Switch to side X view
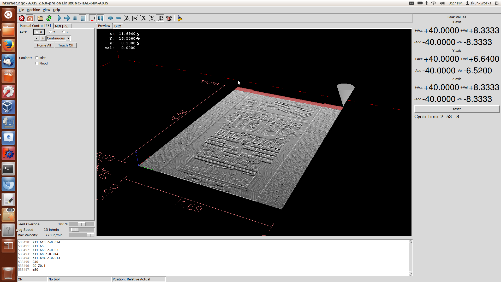This screenshot has width=501, height=282. pos(143,18)
